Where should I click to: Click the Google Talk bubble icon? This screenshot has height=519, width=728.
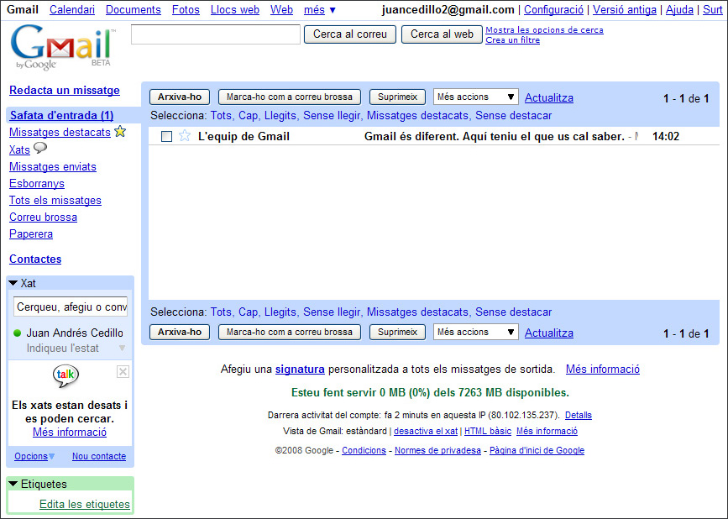[65, 376]
